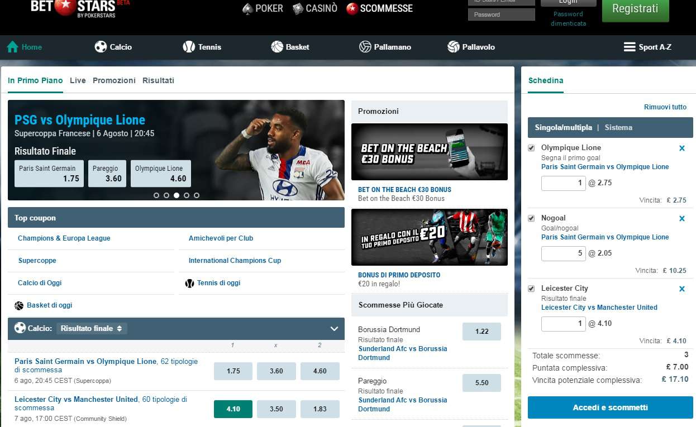Image resolution: width=696 pixels, height=427 pixels.
Task: Pick Pareggio odds 5.50
Action: 482,383
